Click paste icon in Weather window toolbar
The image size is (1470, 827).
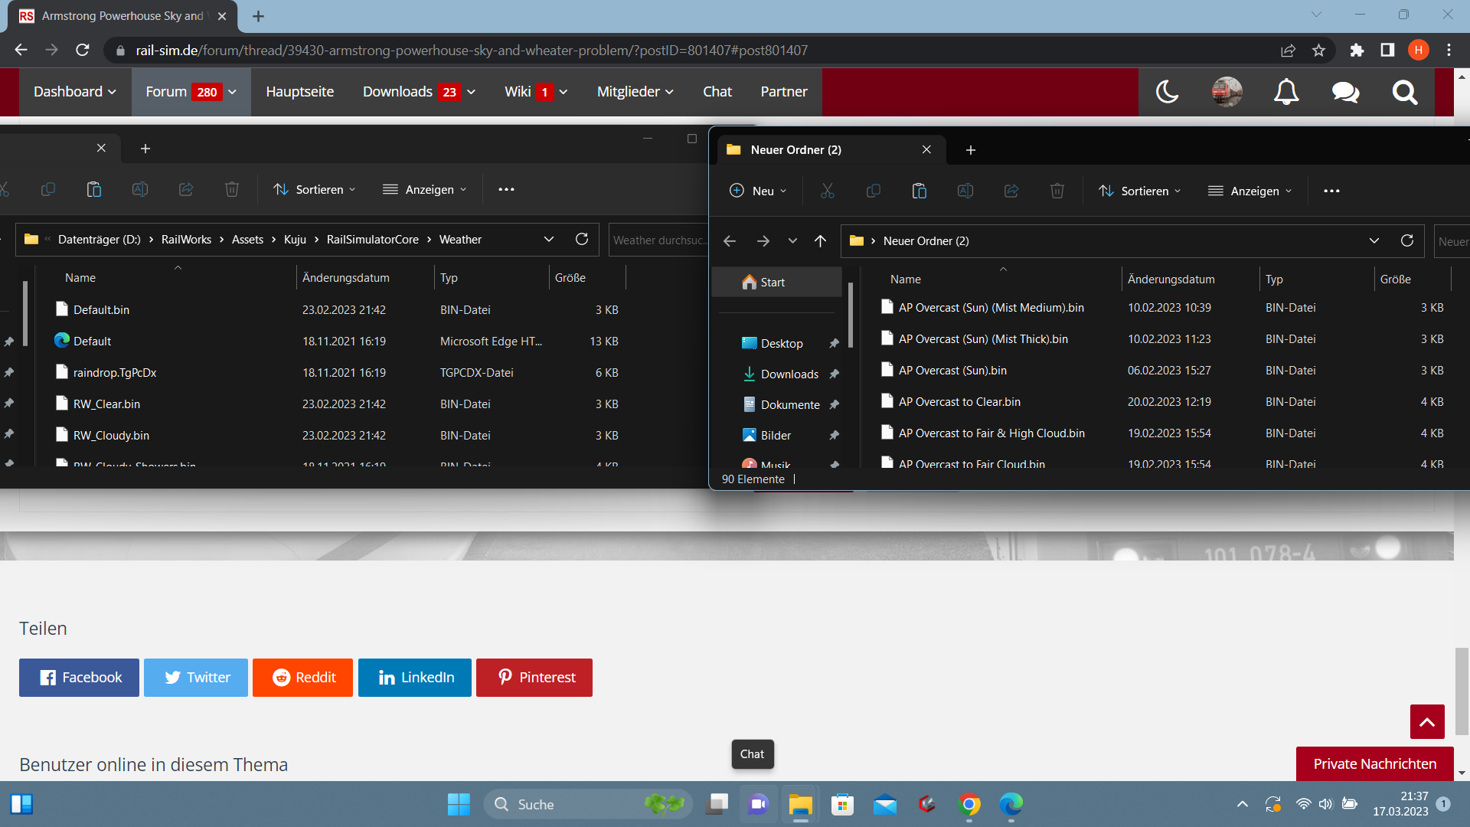[94, 189]
